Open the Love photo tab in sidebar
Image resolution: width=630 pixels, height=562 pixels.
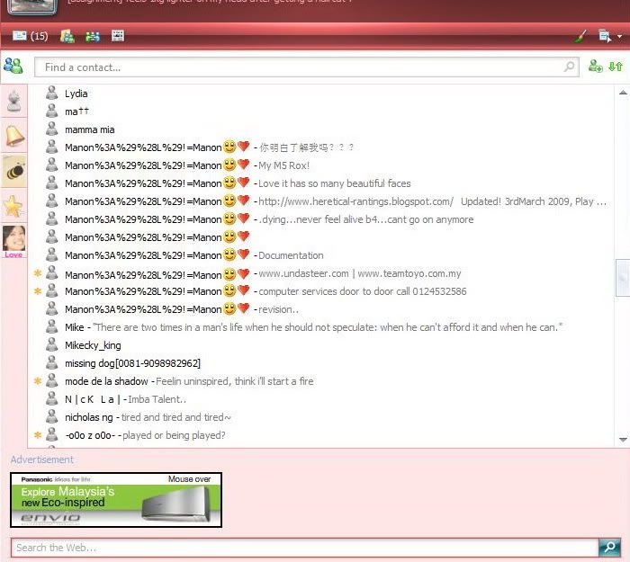(14, 242)
